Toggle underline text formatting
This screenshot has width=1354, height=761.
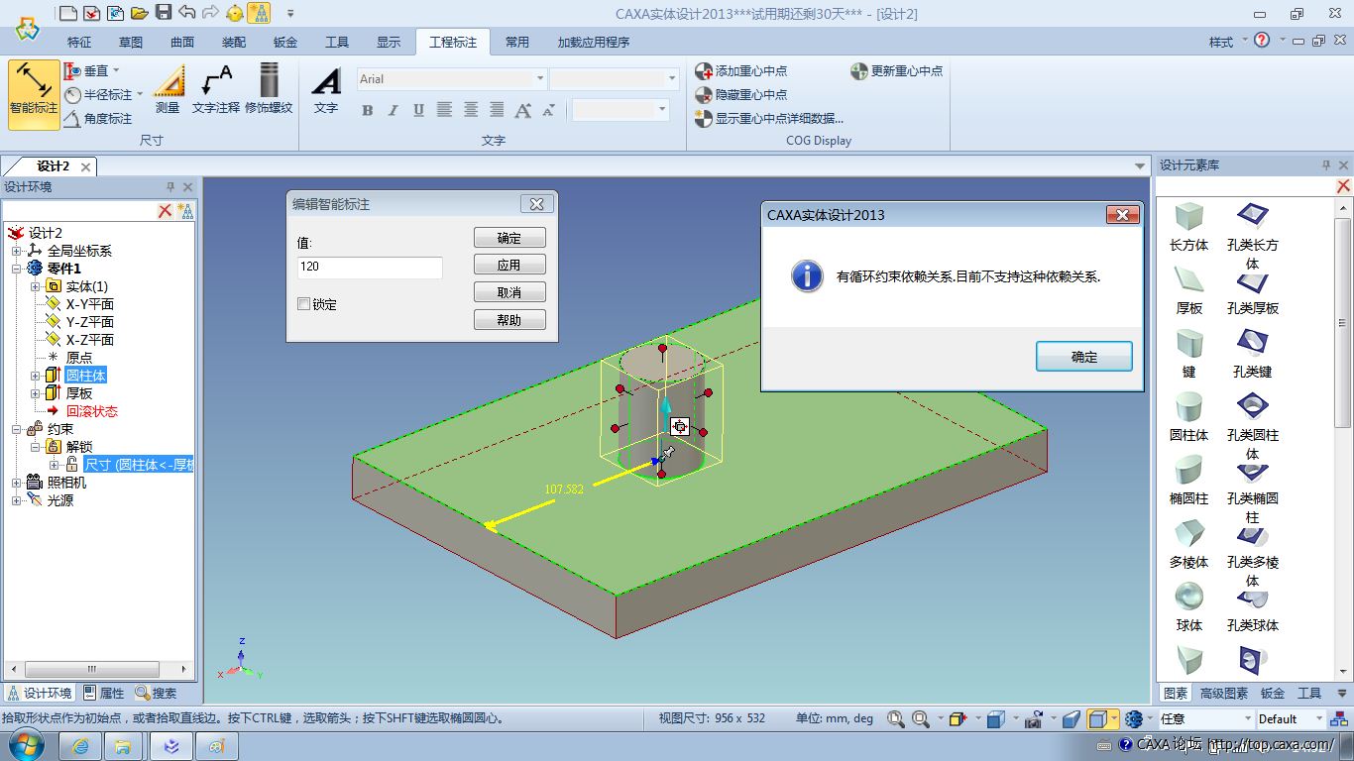coord(419,110)
